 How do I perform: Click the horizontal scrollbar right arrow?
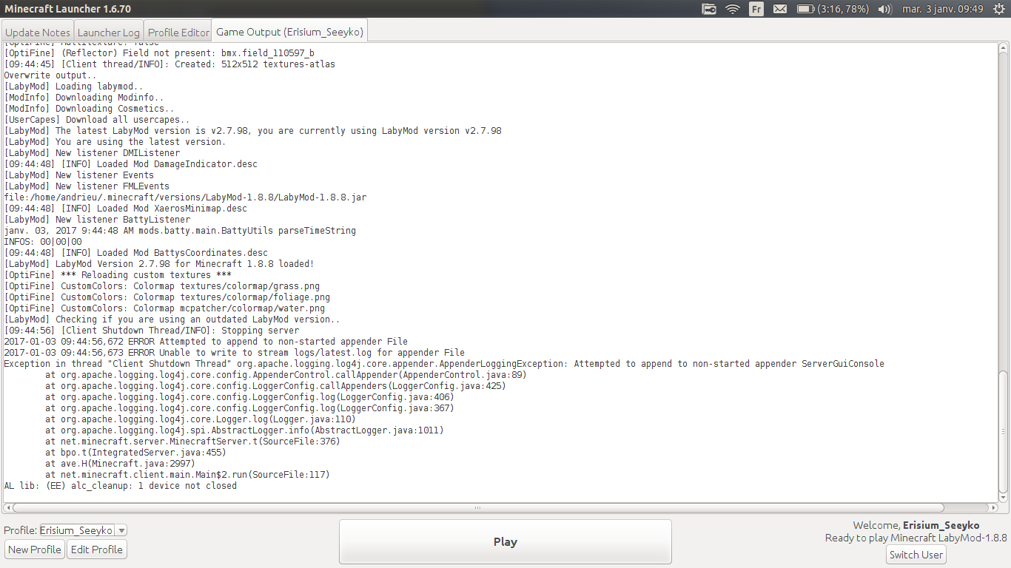(994, 508)
